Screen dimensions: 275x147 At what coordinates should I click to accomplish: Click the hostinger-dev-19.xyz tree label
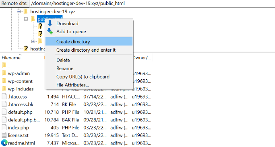tap(53, 12)
